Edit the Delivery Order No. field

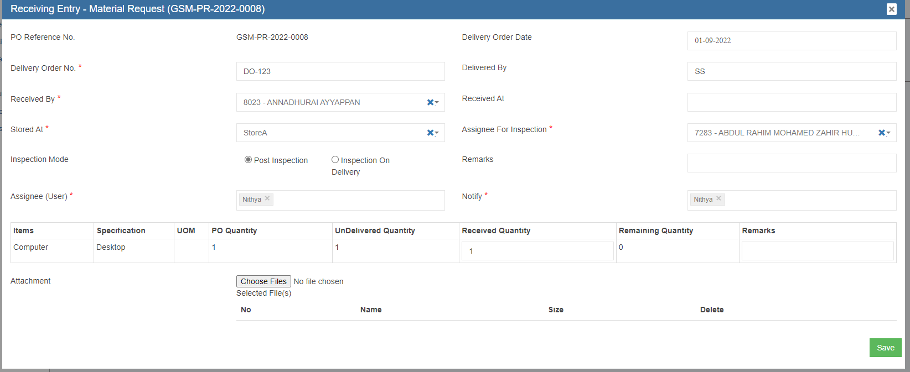point(340,71)
